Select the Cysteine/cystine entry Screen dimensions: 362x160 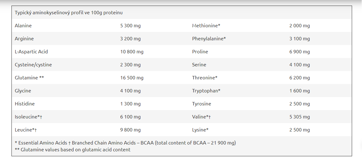(x=33, y=65)
